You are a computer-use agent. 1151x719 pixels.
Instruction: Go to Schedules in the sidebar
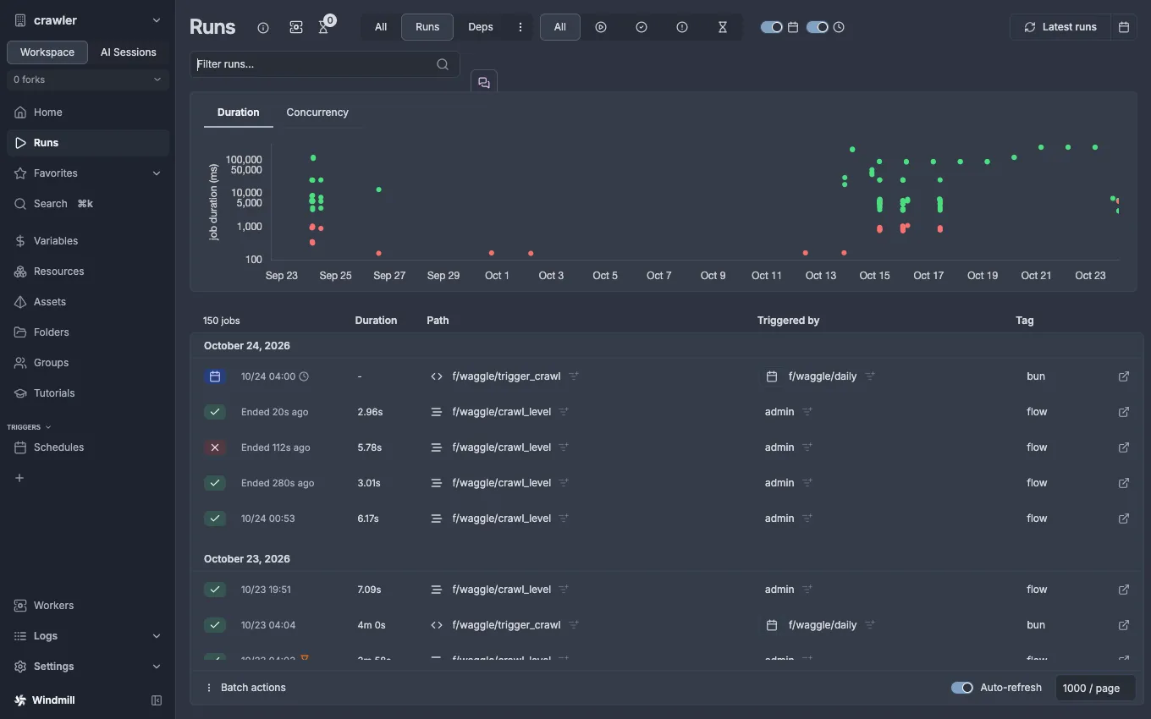point(88,447)
